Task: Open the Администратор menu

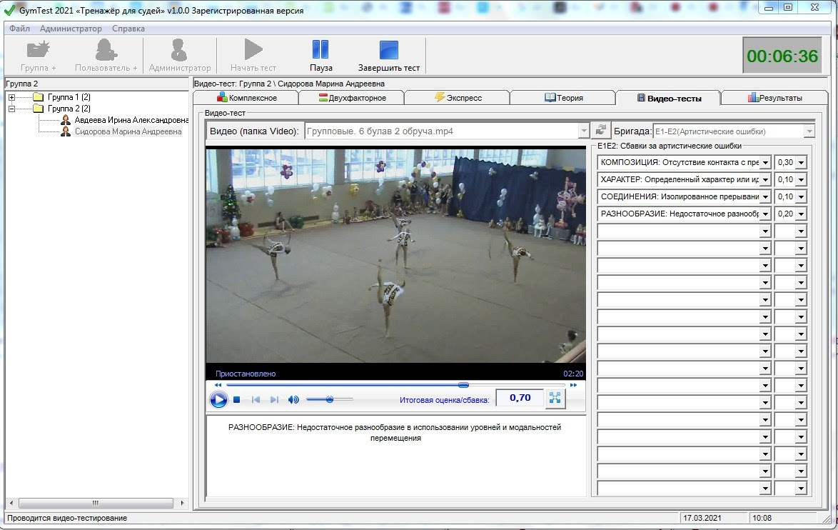Action: pos(71,29)
